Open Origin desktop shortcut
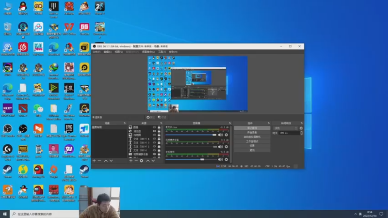The image size is (388, 218). tap(54, 172)
